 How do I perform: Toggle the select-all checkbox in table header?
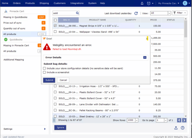click(55, 20)
